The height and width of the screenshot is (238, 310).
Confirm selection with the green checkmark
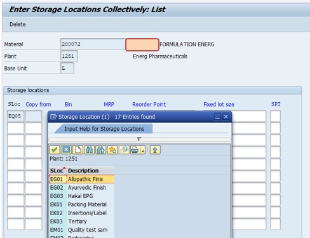click(55, 150)
